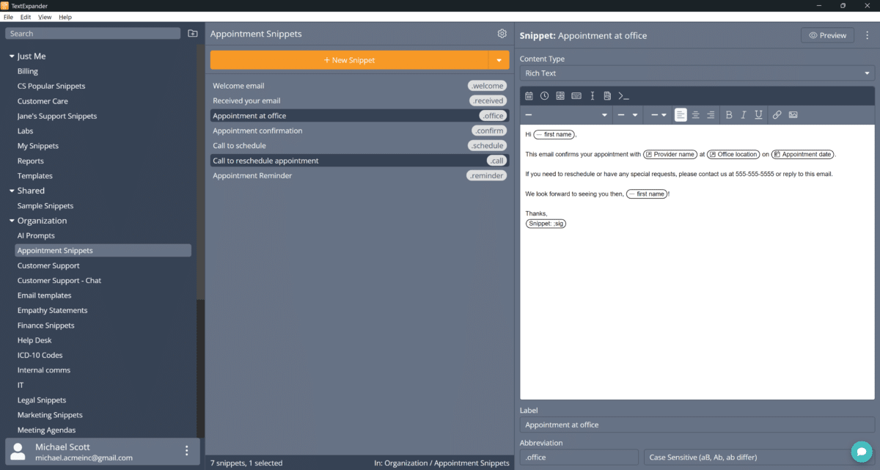Click the clipboard insert icon
Screen dimensions: 880x470
pyautogui.click(x=607, y=96)
